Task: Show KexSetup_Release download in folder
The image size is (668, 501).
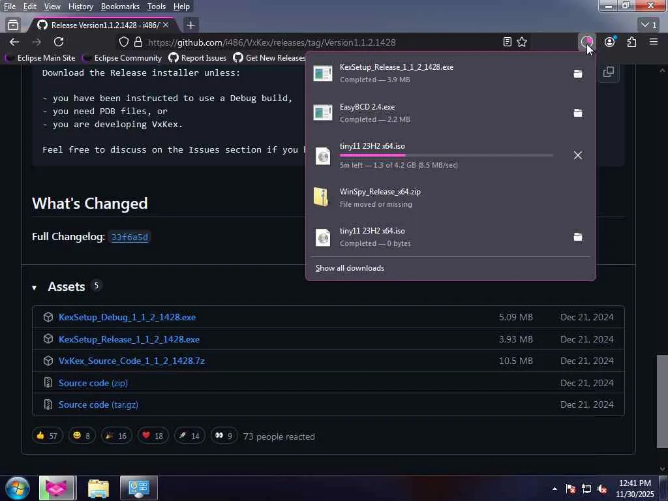Action: pos(578,74)
